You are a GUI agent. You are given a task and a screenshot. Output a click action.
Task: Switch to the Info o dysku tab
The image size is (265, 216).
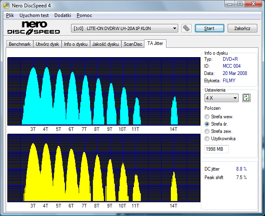pyautogui.click(x=75, y=44)
